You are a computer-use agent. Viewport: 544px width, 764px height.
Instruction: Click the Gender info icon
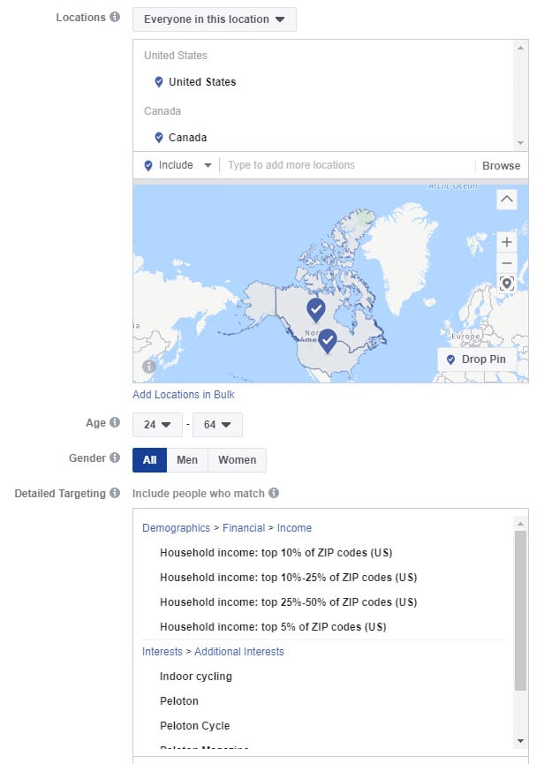pyautogui.click(x=115, y=458)
